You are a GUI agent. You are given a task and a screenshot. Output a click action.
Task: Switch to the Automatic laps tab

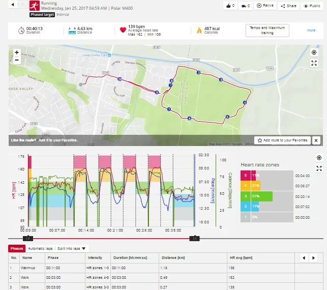[40, 248]
